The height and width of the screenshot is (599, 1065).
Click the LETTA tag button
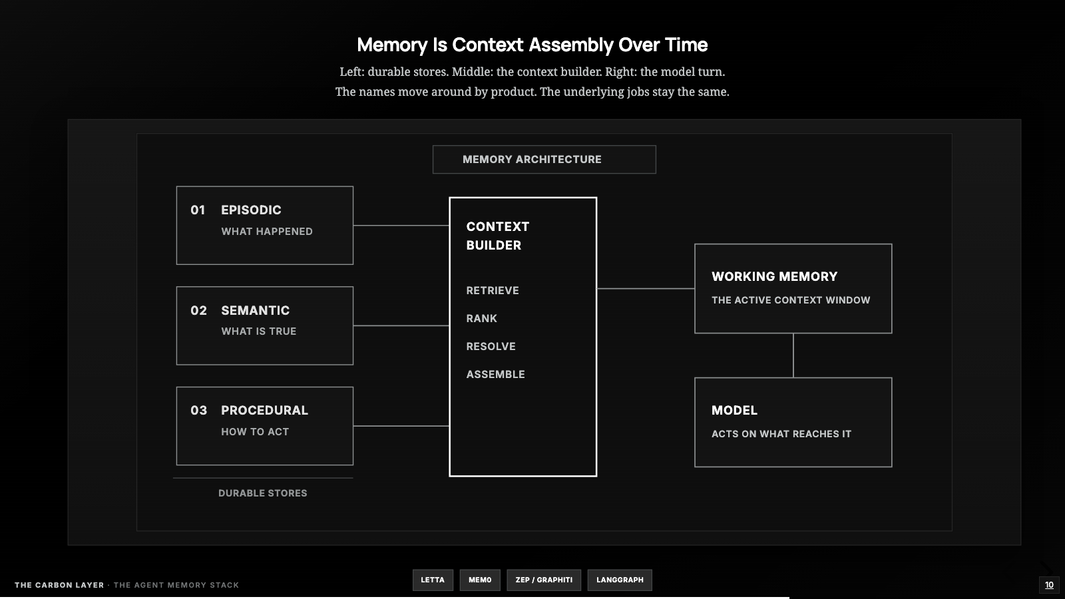tap(433, 580)
